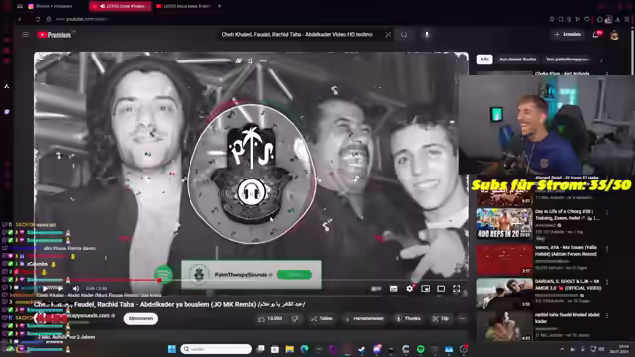Open the YouTube hamburger guide menu
The width and height of the screenshot is (635, 357).
[25, 35]
